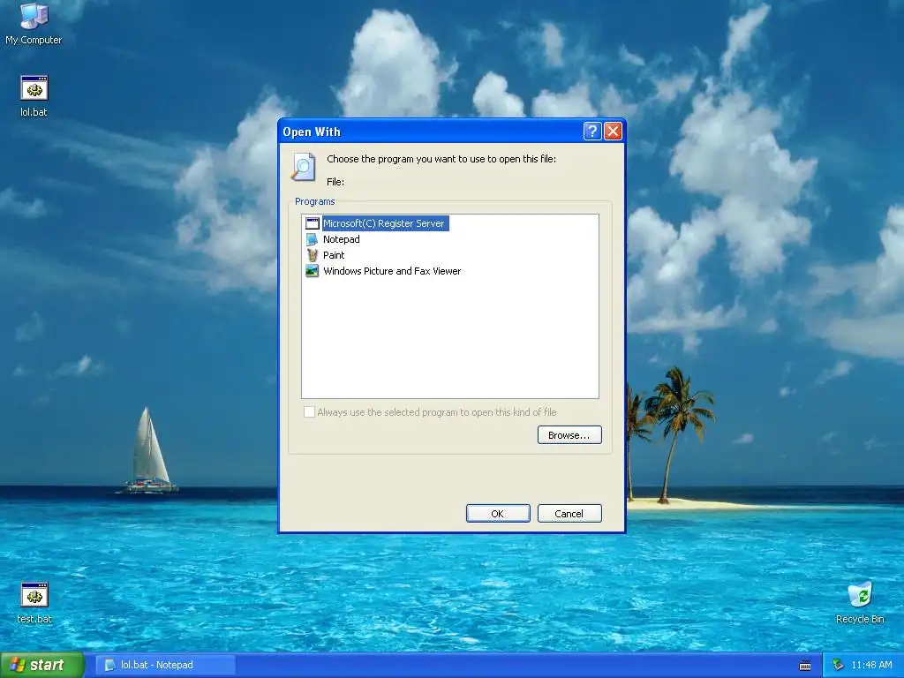Image resolution: width=904 pixels, height=678 pixels.
Task: Click the file search icon in the dialog header
Action: (304, 167)
